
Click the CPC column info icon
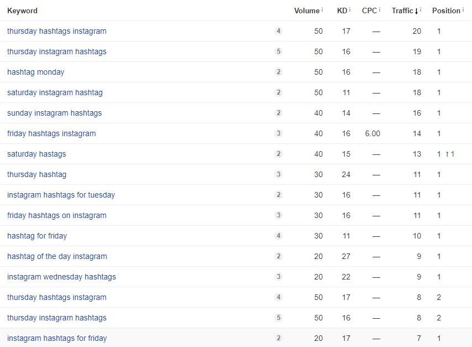pyautogui.click(x=380, y=9)
